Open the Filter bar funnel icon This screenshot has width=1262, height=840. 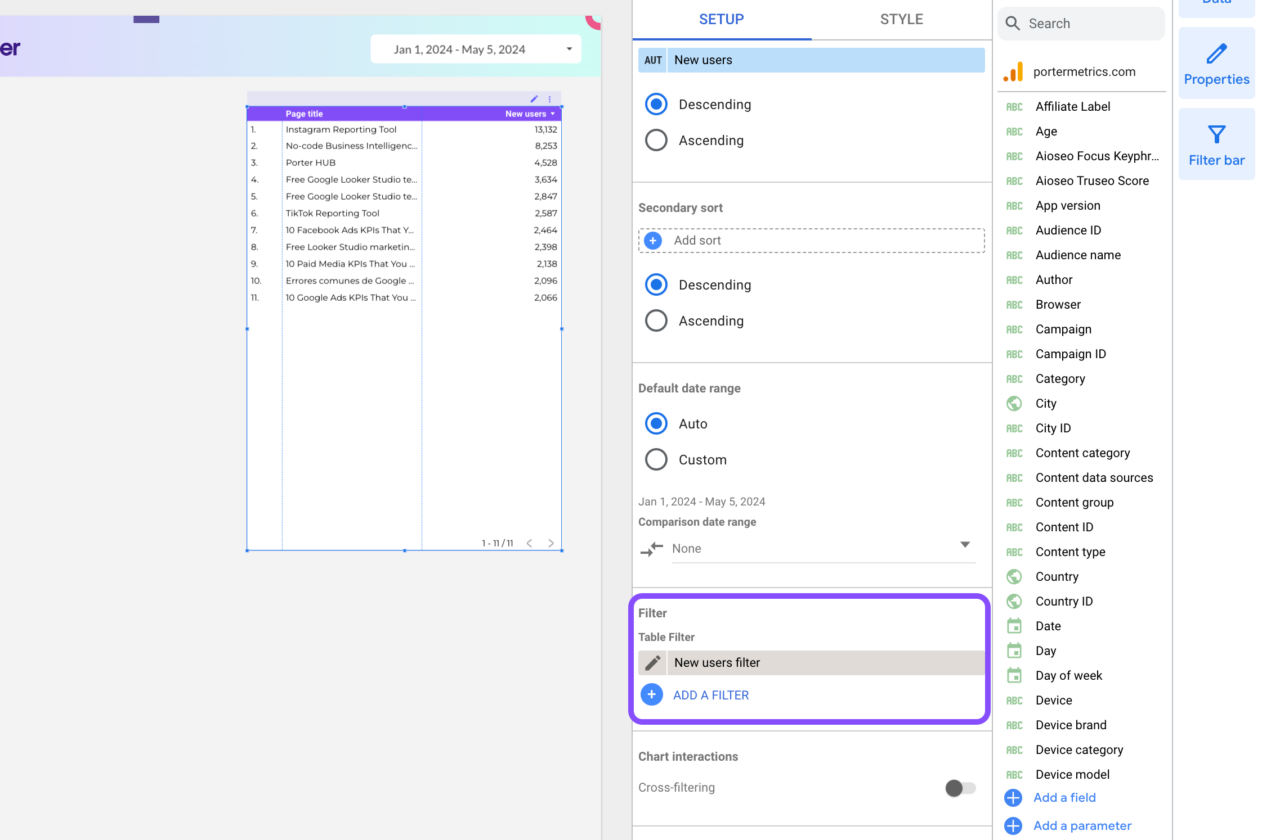pyautogui.click(x=1217, y=134)
